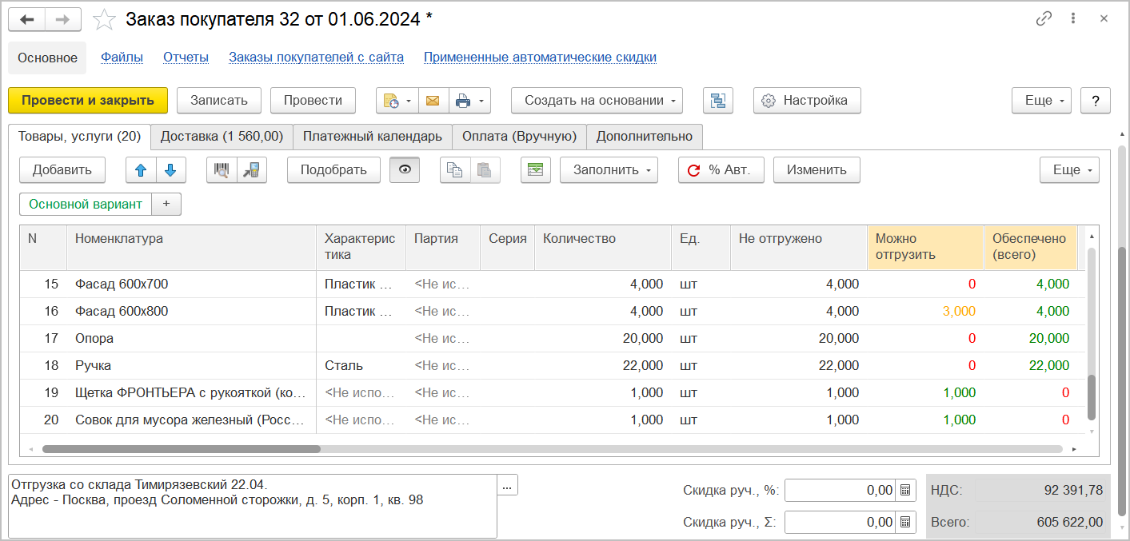Toggle the eye visibility filter in table toolbar
The width and height of the screenshot is (1130, 541).
click(404, 169)
